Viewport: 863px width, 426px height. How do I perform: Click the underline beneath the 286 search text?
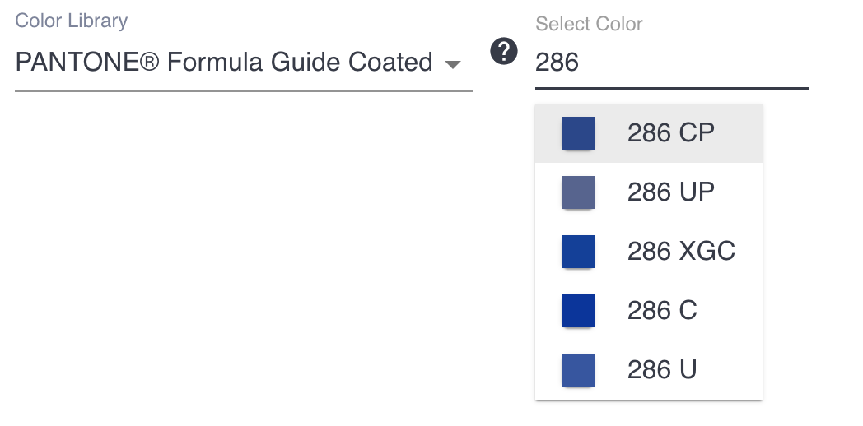click(x=671, y=88)
